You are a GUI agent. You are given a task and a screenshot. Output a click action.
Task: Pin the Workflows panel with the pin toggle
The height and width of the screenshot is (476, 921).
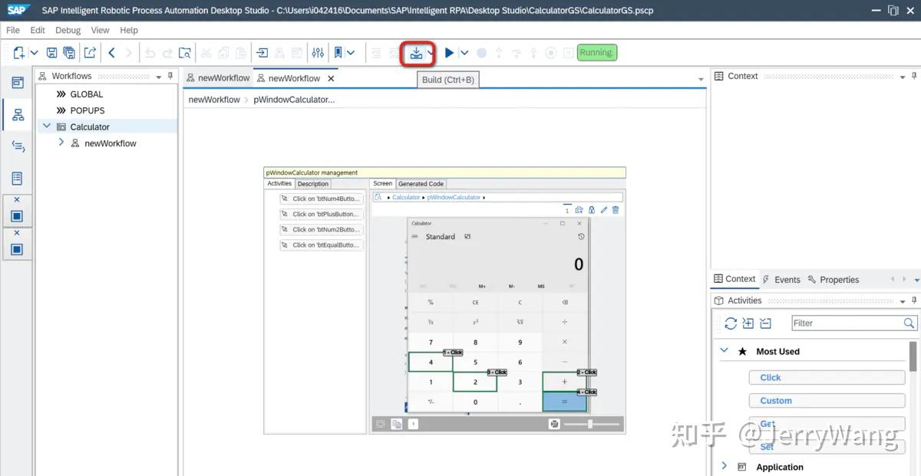[x=170, y=76]
